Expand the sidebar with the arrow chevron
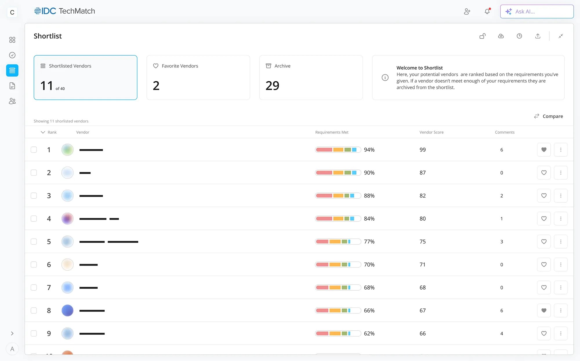 (x=12, y=333)
